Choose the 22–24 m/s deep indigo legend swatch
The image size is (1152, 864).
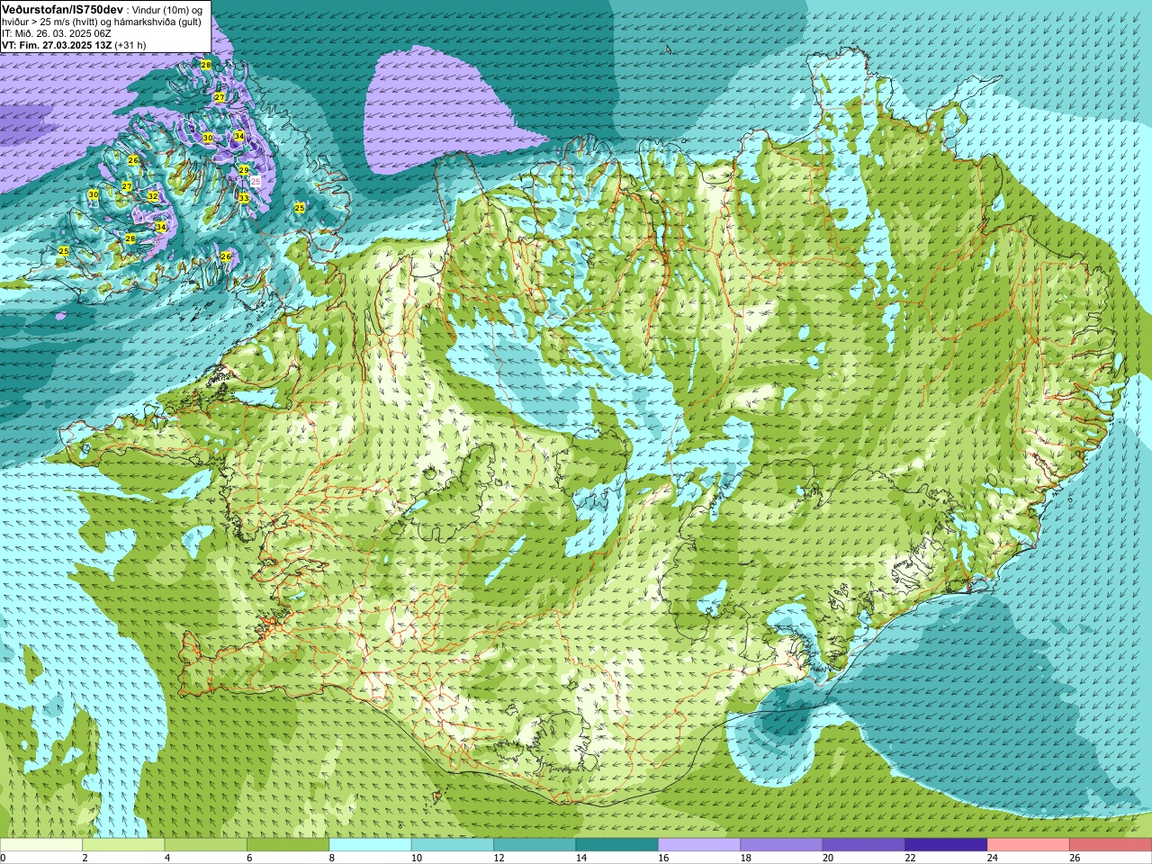coord(947,845)
